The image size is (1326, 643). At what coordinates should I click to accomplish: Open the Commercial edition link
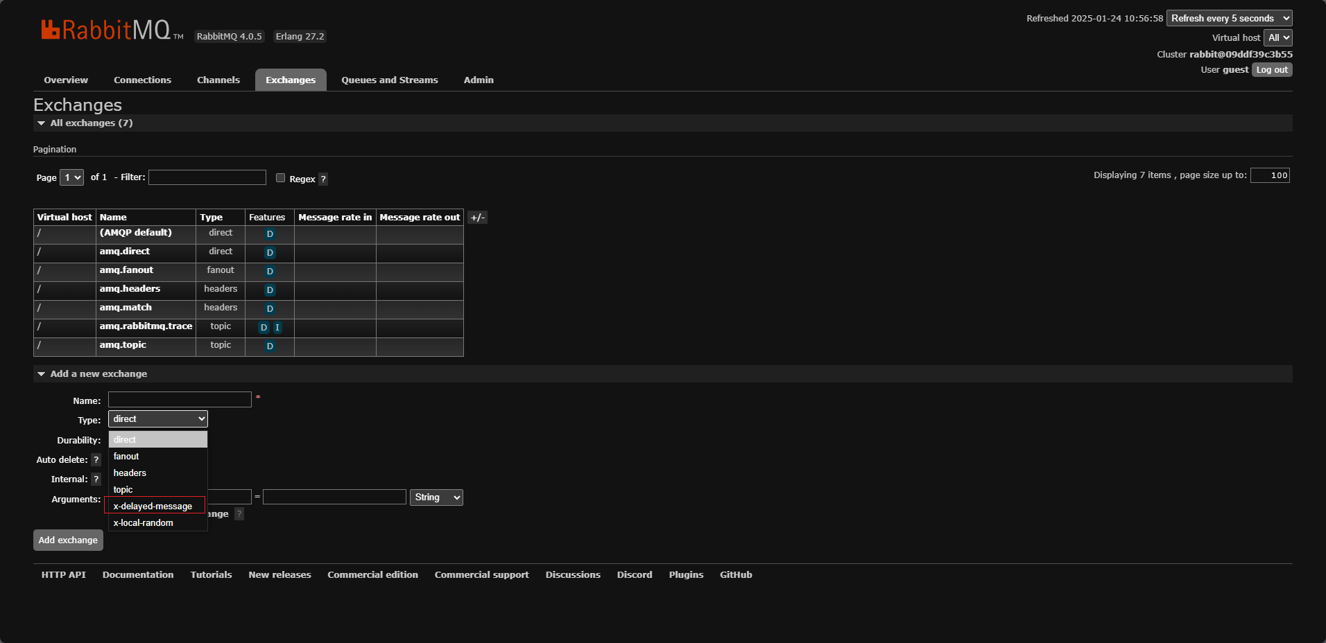373,575
